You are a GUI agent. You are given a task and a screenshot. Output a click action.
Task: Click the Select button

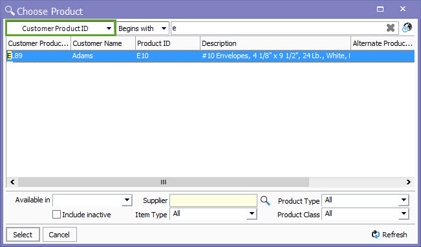[x=23, y=234]
